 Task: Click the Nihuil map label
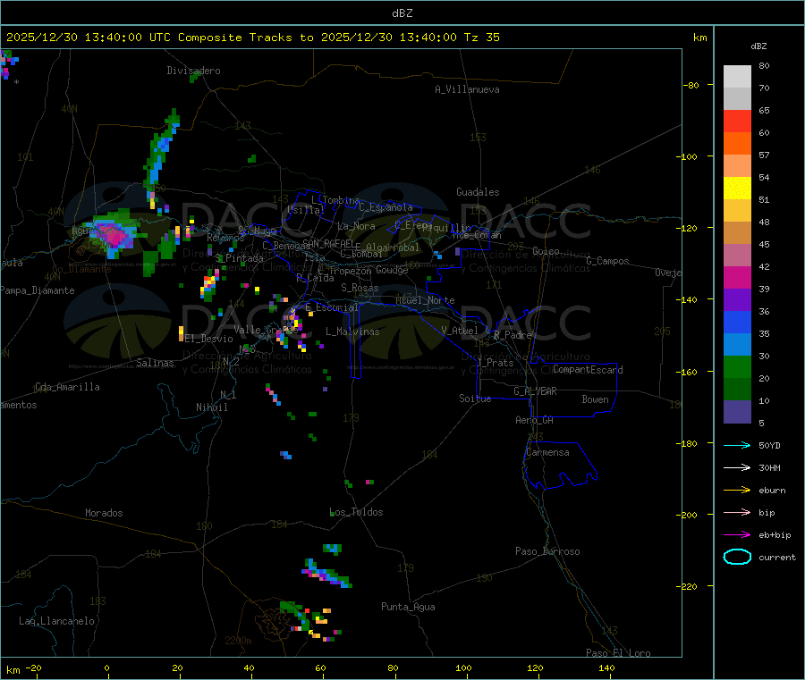[x=211, y=407]
